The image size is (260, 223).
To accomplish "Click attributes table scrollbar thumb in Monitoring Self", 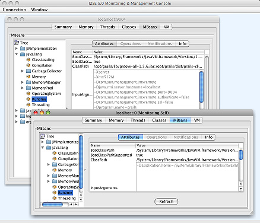I will tap(241, 155).
